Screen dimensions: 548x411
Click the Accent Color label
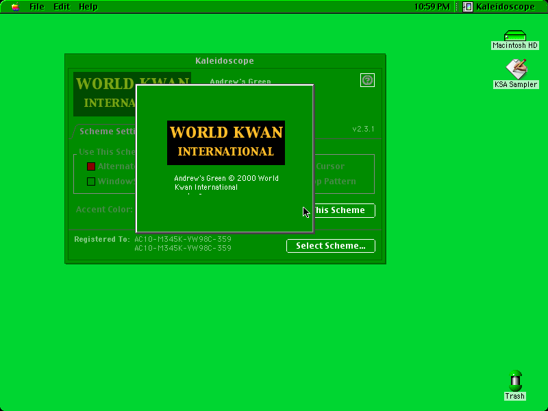tap(105, 210)
